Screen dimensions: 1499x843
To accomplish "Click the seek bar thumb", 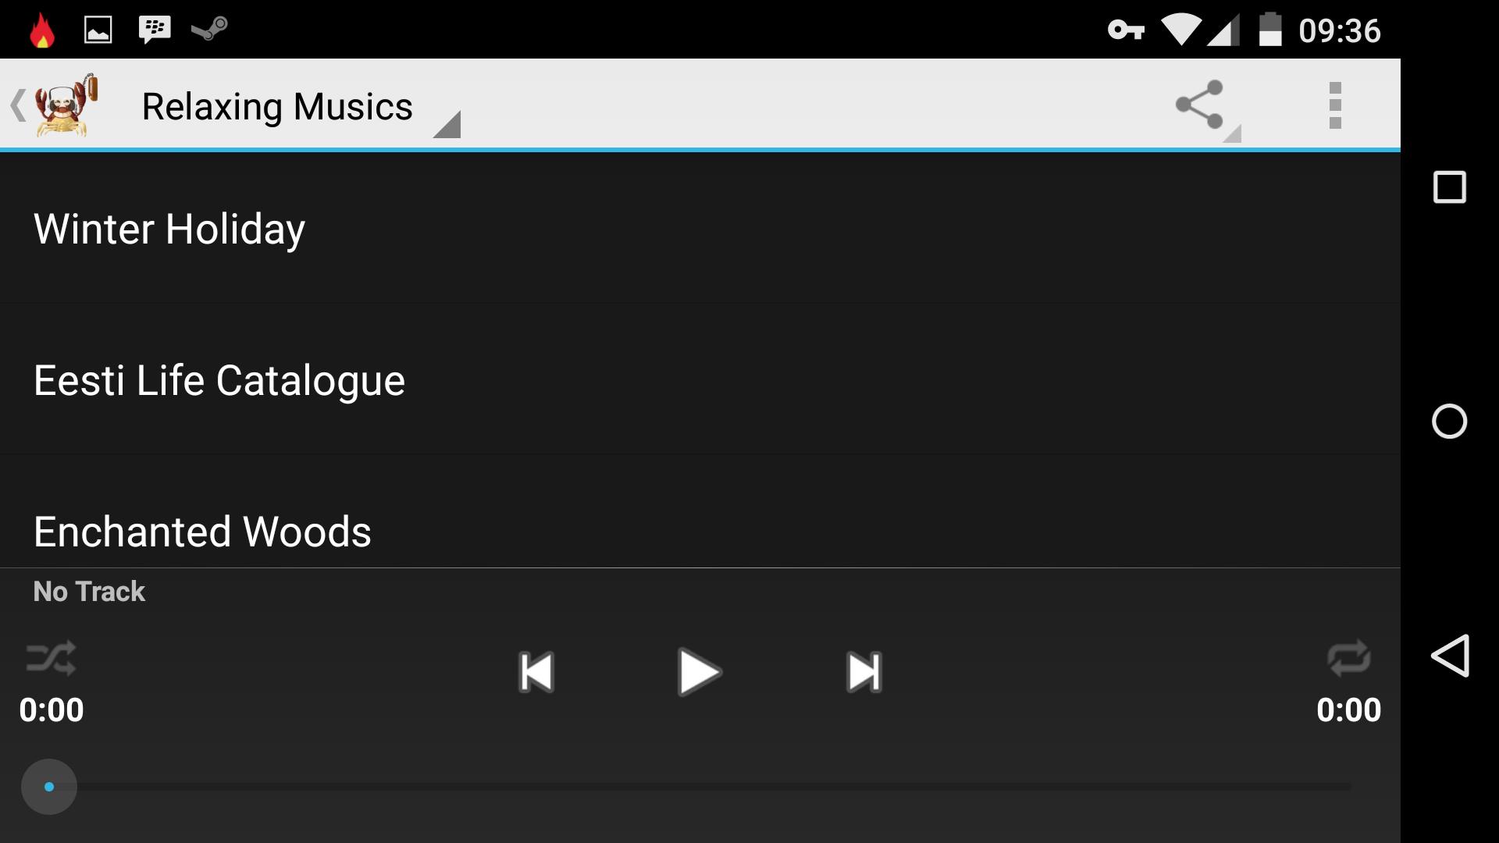I will coord(49,787).
